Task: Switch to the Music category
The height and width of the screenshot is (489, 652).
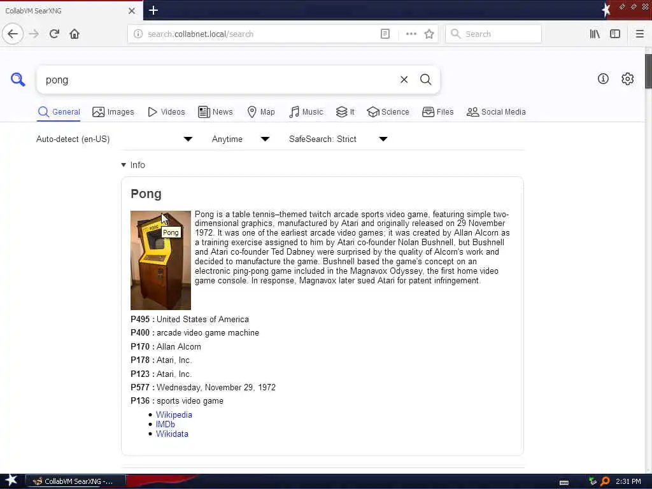Action: coord(306,112)
